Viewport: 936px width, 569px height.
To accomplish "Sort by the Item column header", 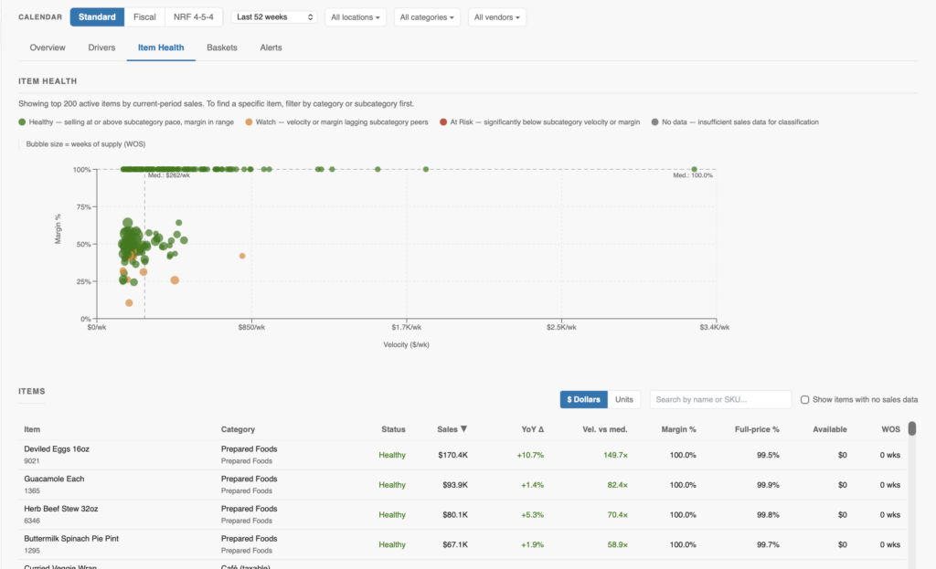I will pyautogui.click(x=32, y=429).
